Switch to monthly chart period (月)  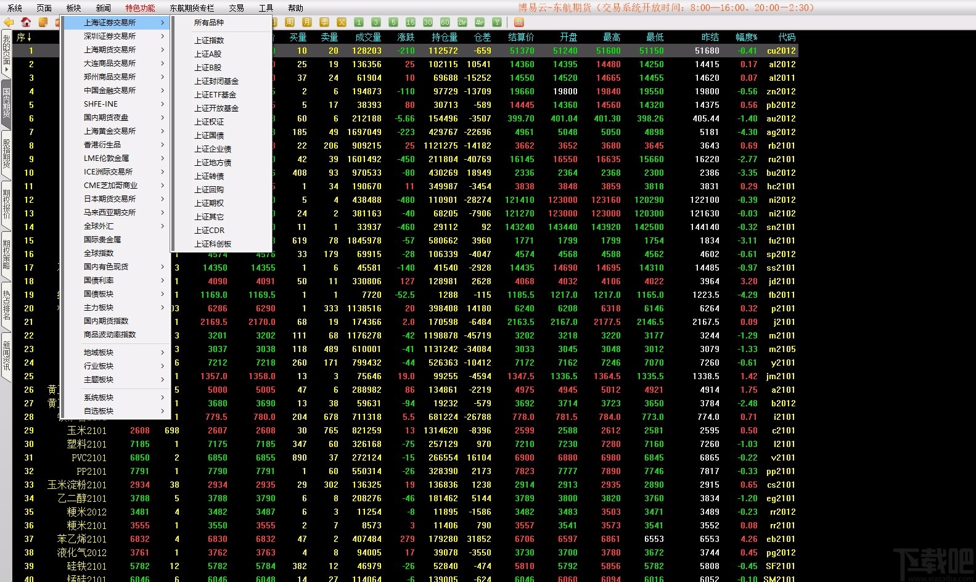click(x=307, y=22)
